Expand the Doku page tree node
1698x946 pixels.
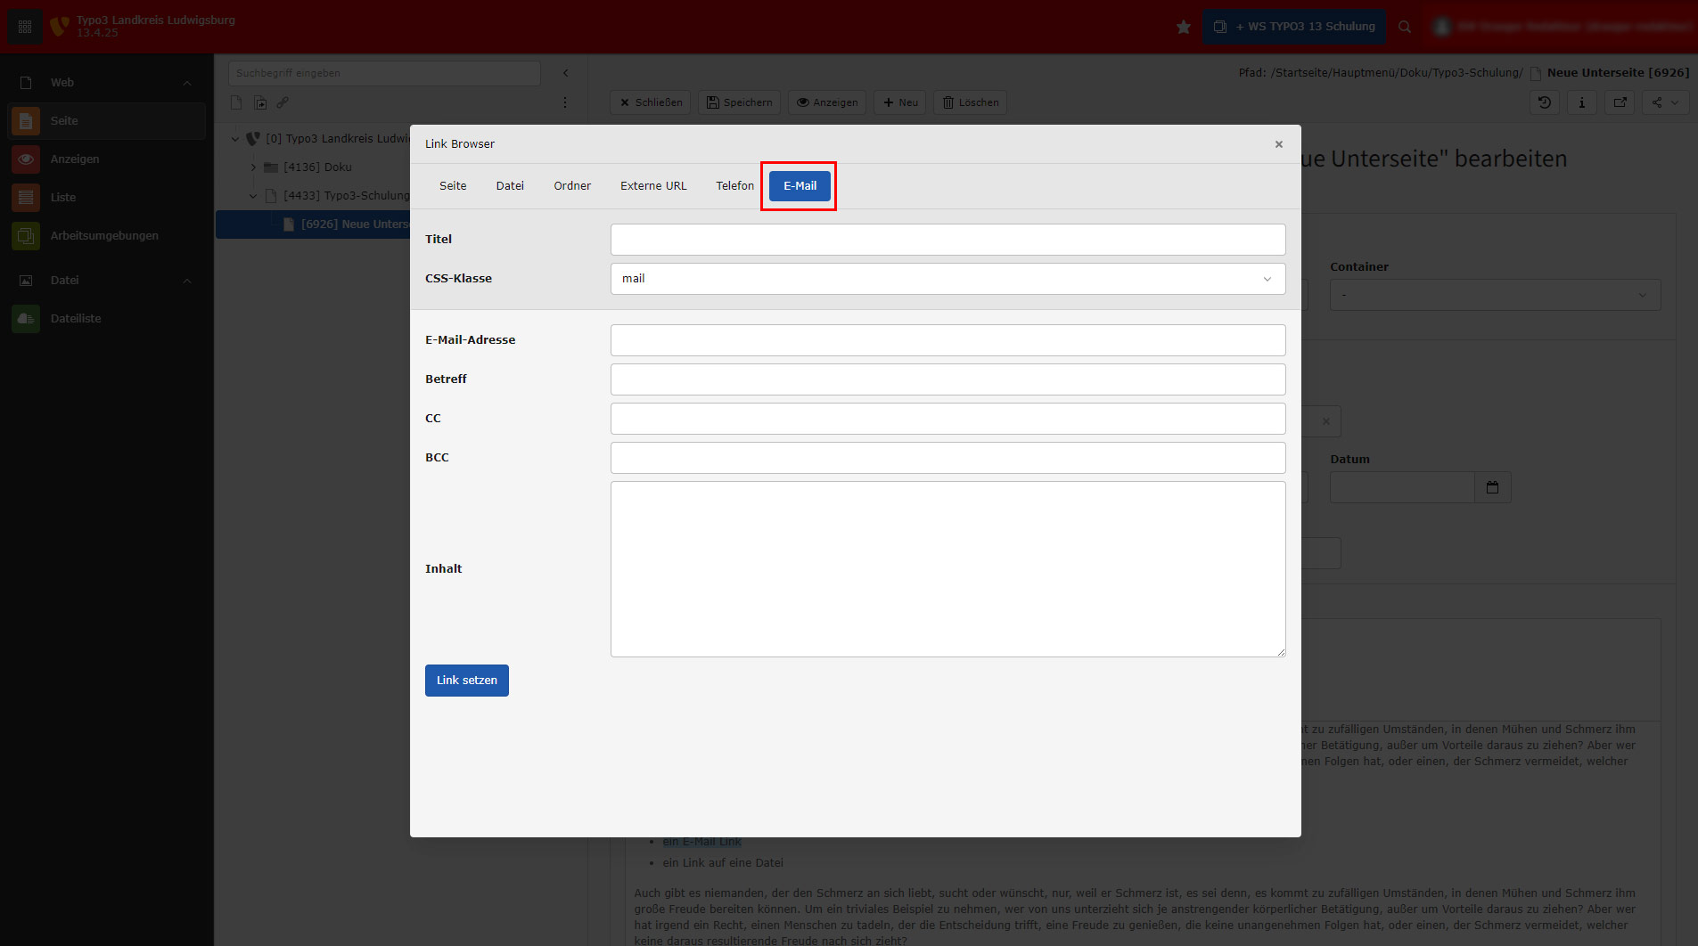253,167
